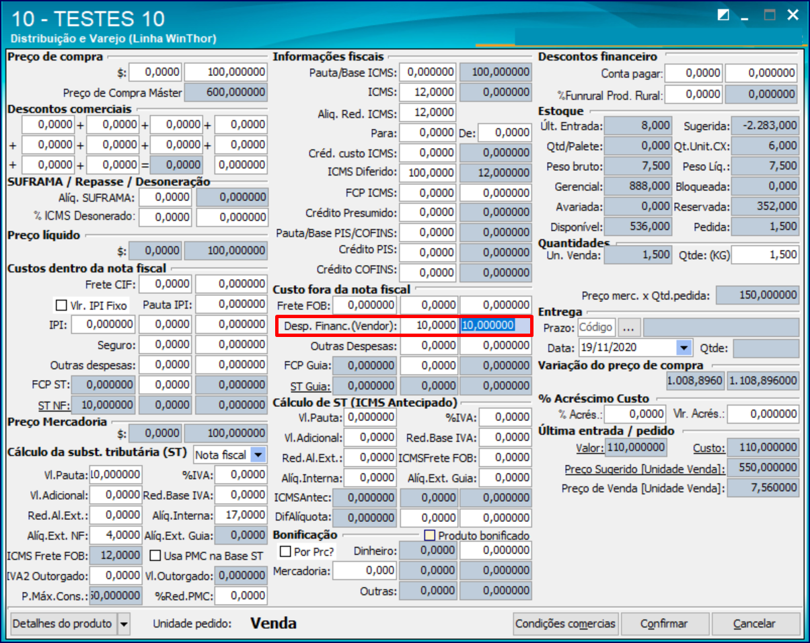
Task: Select the Preço Sugerido [Unidade Venda] link
Action: 644,469
